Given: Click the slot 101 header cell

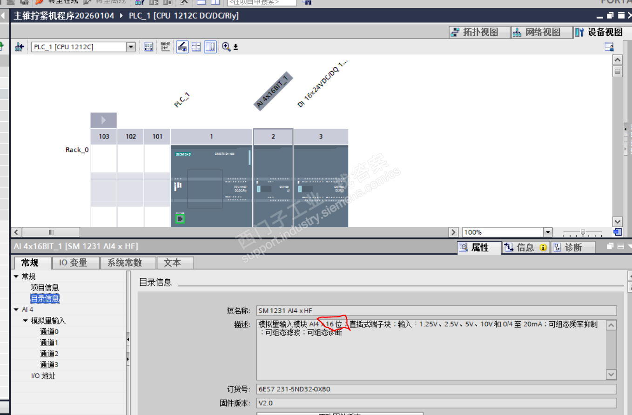Looking at the screenshot, I should [157, 137].
